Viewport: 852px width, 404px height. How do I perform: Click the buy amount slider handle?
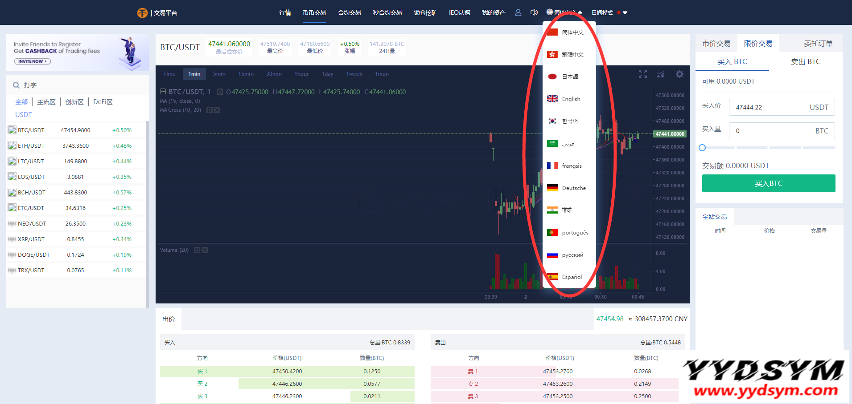pos(702,148)
